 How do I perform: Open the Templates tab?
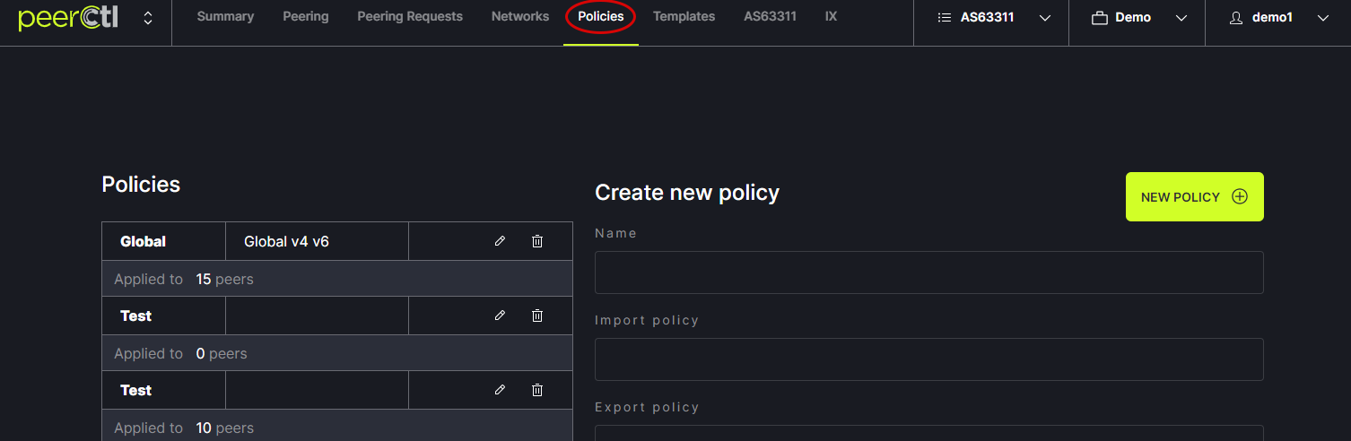click(684, 17)
